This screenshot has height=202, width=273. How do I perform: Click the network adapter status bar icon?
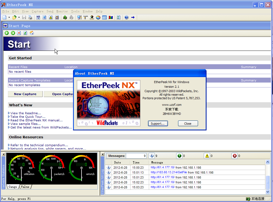click(248, 199)
